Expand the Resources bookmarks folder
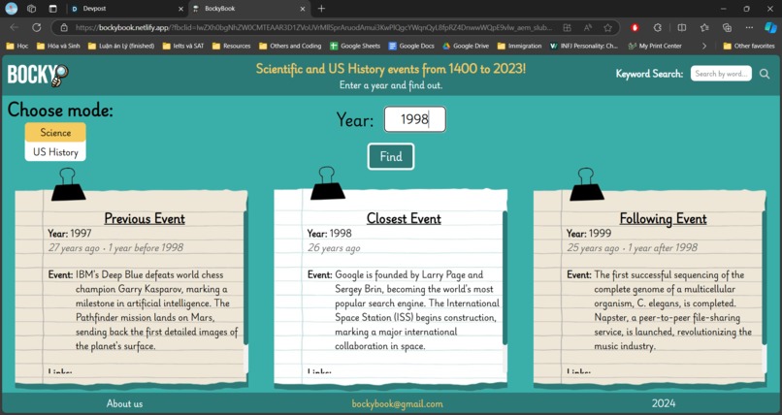 coord(232,46)
